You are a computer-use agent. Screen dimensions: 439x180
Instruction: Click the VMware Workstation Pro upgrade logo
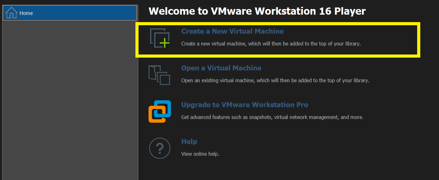pyautogui.click(x=159, y=111)
